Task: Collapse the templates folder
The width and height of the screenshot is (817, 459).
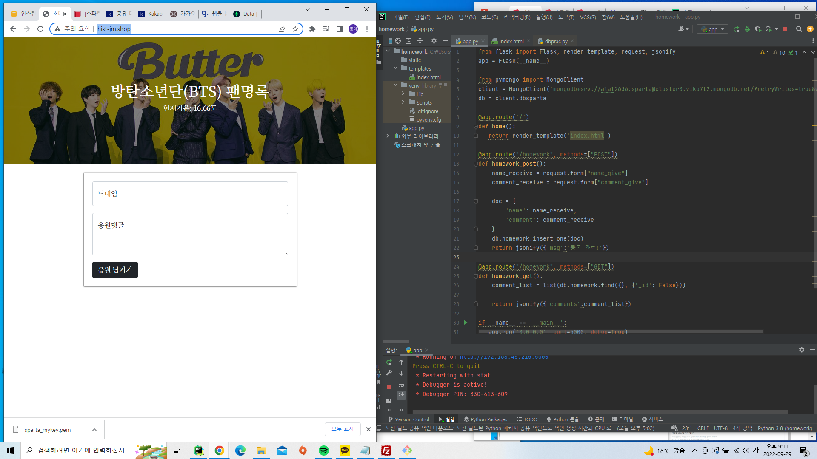Action: tap(396, 68)
